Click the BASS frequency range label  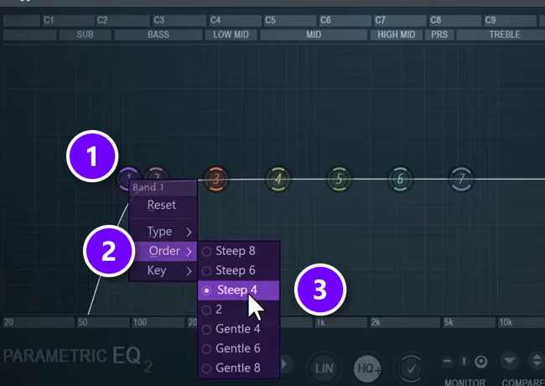pos(158,34)
